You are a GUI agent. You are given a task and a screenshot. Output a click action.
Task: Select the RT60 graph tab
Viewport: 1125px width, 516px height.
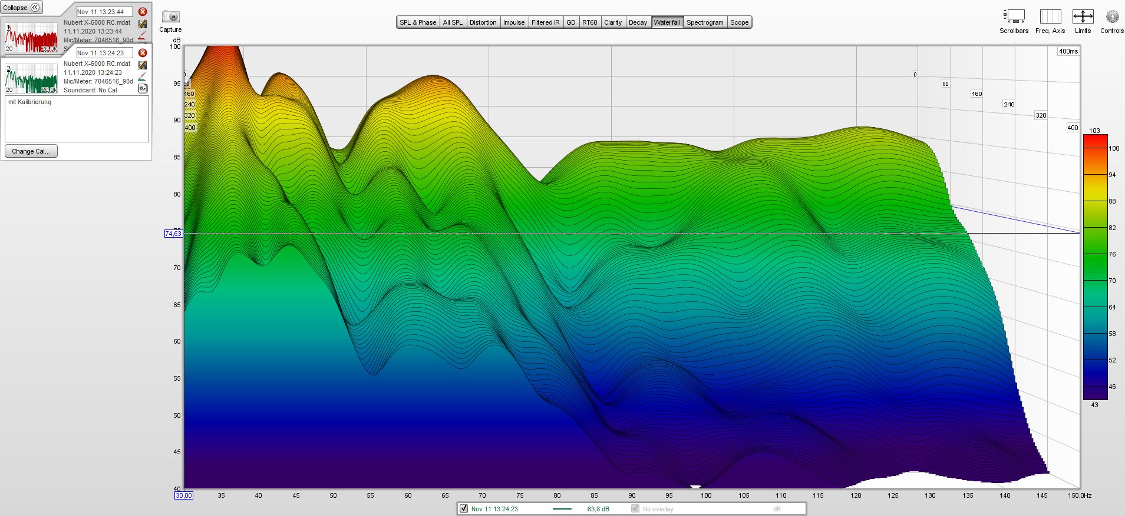(x=590, y=22)
